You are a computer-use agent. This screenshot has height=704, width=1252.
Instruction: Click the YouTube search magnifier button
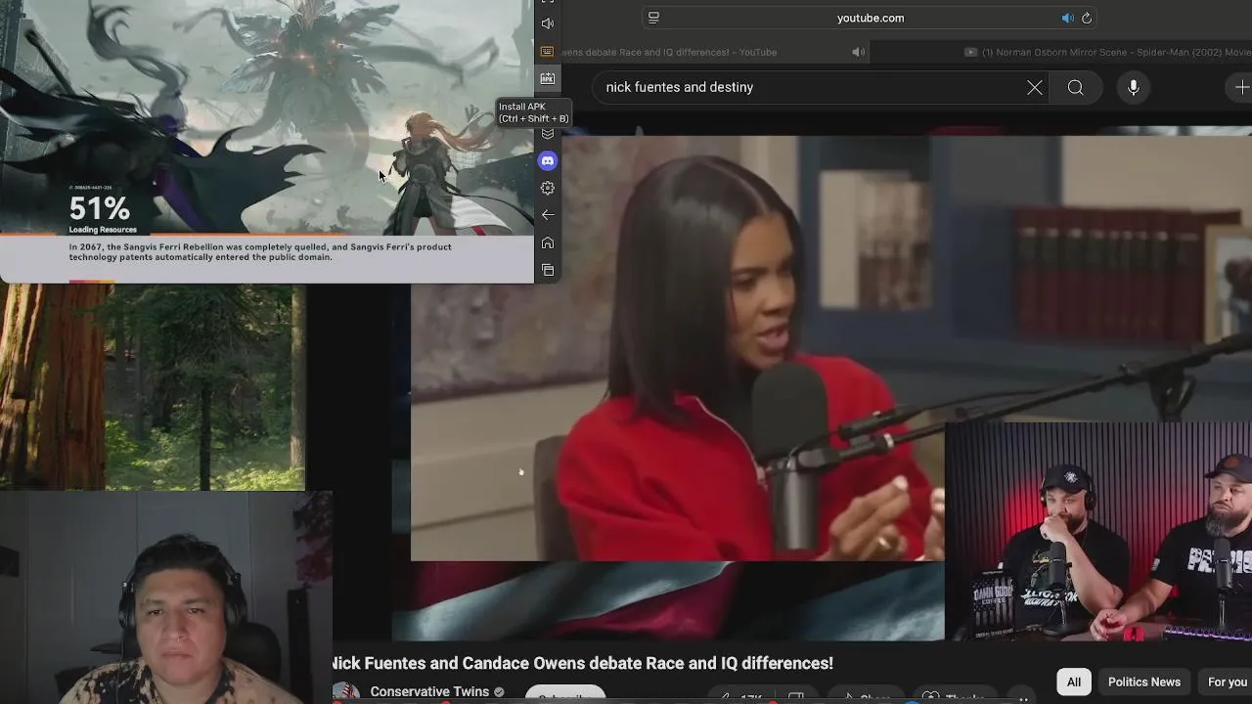(1075, 88)
